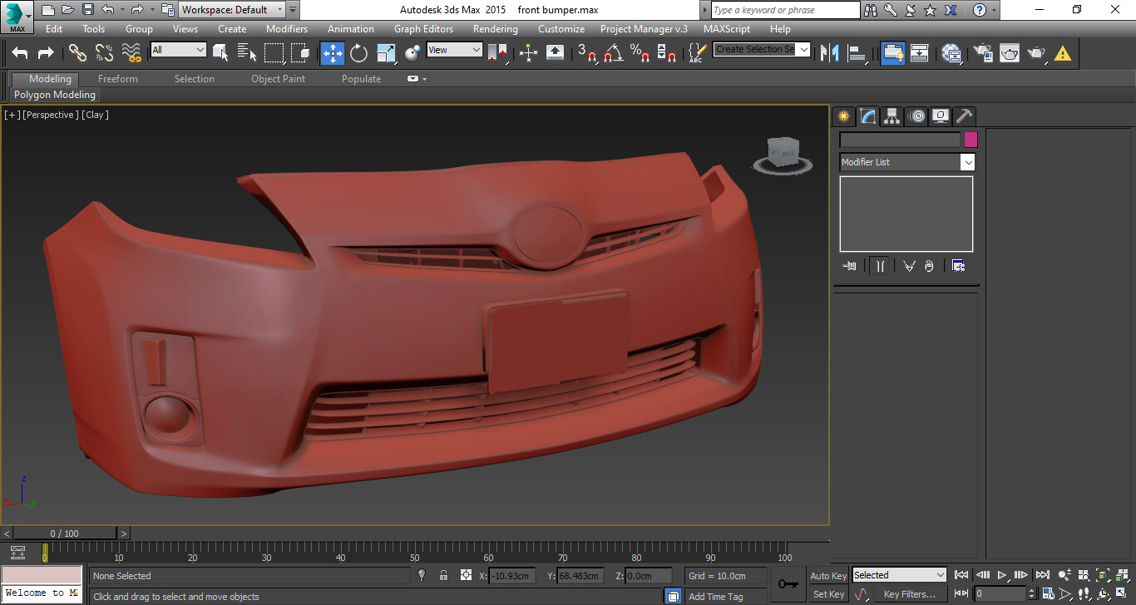1136x605 pixels.
Task: Click the Polygon Modeling panel button
Action: tap(55, 95)
